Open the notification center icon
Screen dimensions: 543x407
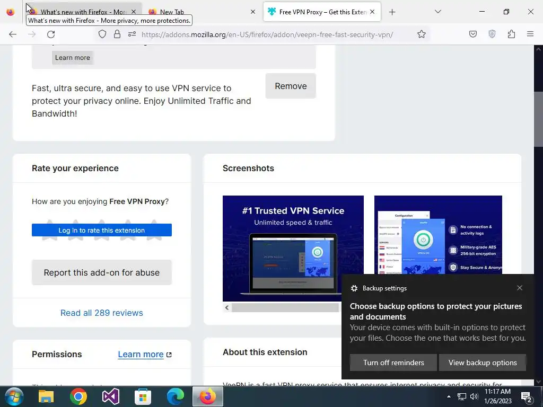[x=527, y=397]
